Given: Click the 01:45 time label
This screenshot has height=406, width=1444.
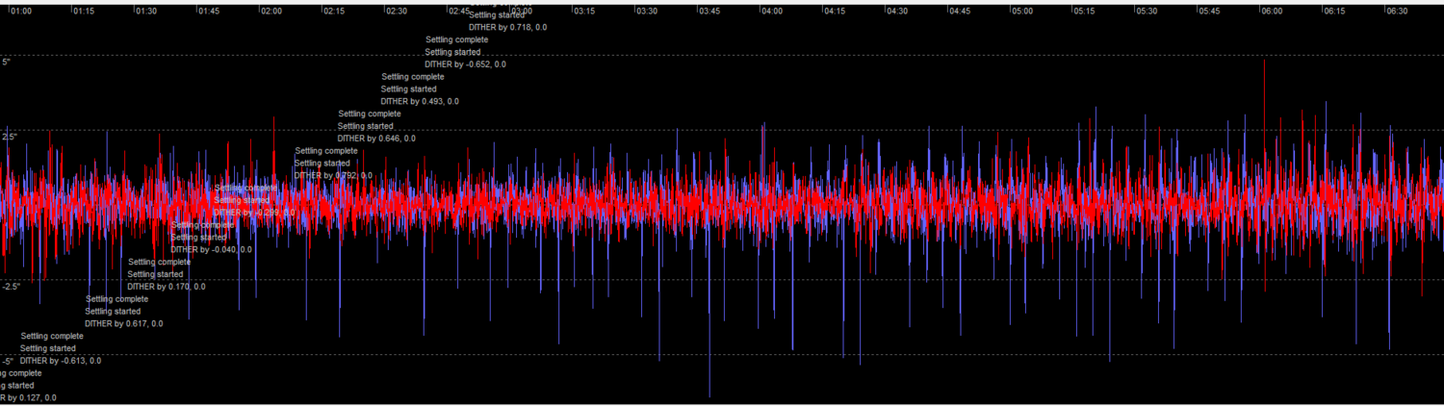Looking at the screenshot, I should click(209, 12).
